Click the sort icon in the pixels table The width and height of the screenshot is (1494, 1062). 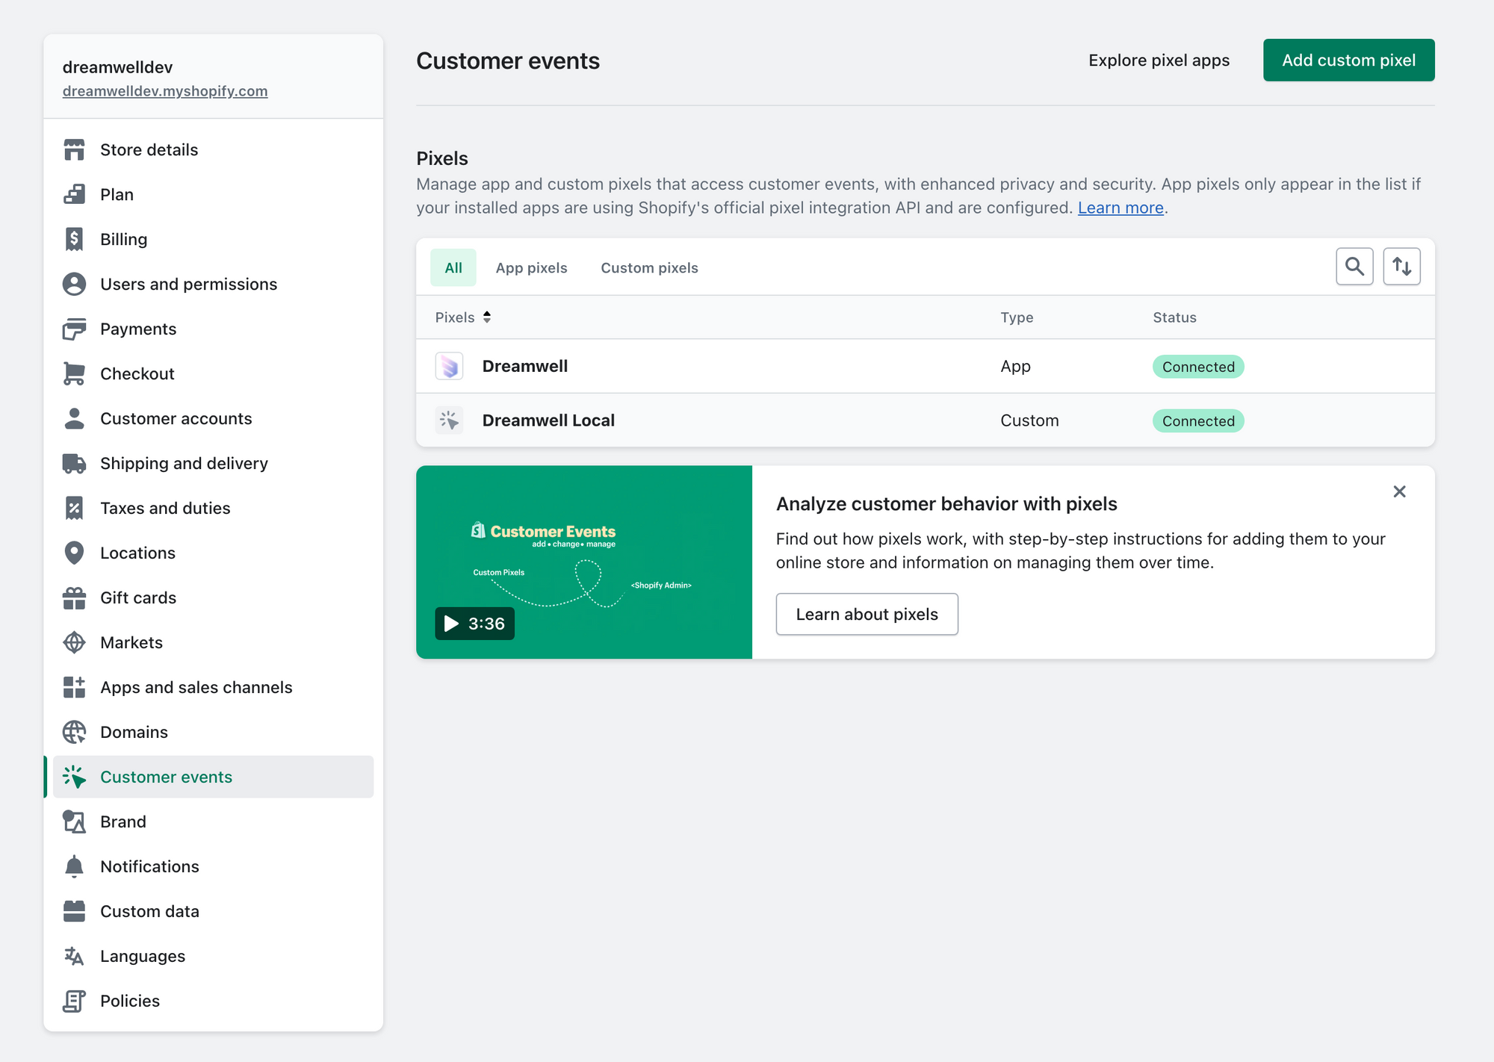pyautogui.click(x=1402, y=266)
